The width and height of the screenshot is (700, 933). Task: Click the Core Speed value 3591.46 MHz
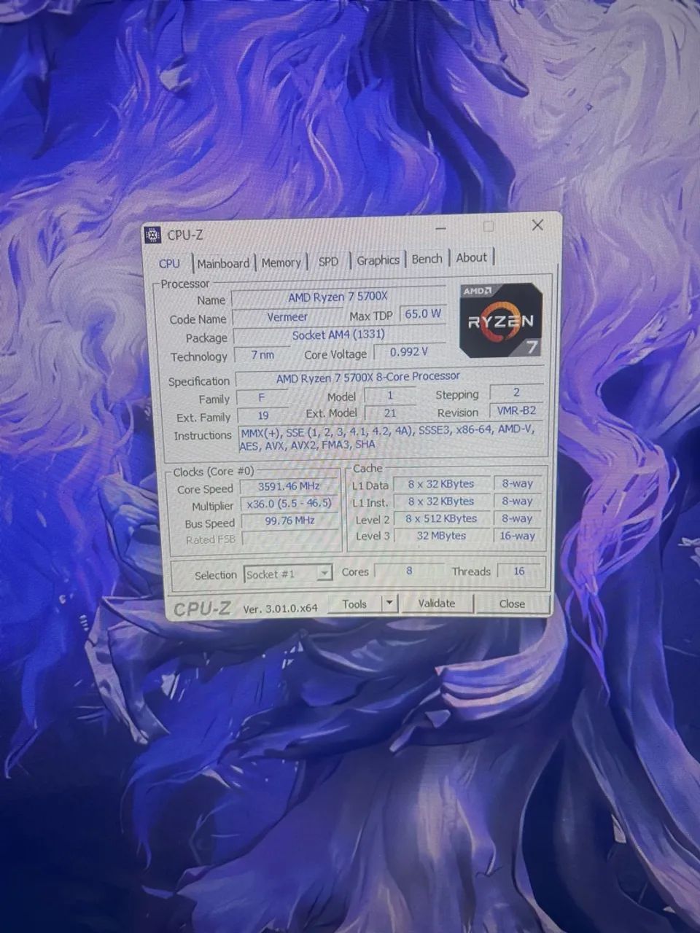(289, 486)
